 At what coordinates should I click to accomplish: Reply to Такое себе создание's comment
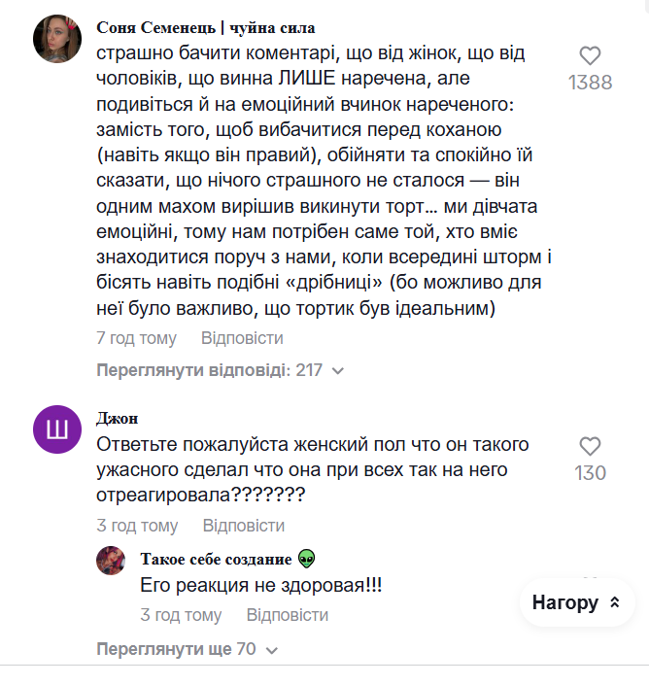point(287,615)
